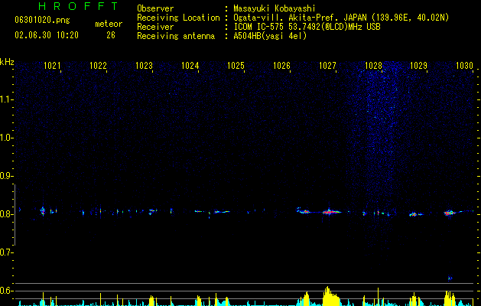This screenshot has width=481, height=306.
Task: Click the 1025 time marker
Action: pyautogui.click(x=236, y=66)
